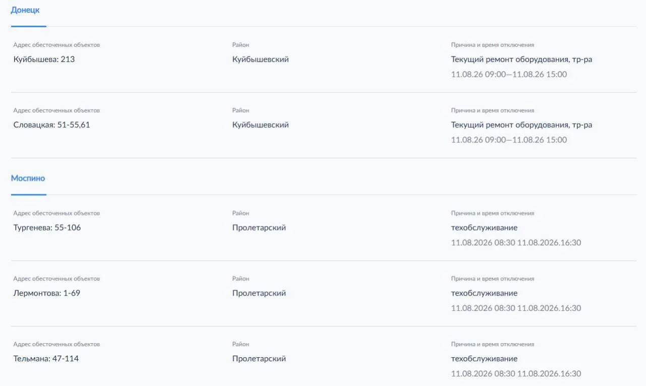
Task: Click the outage time range for Куйбышева: 213
Action: (509, 74)
